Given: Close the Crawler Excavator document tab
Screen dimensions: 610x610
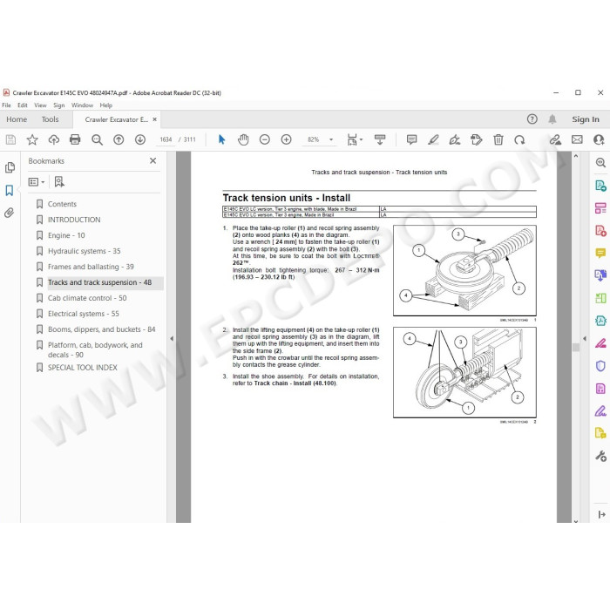Looking at the screenshot, I should click(x=155, y=119).
